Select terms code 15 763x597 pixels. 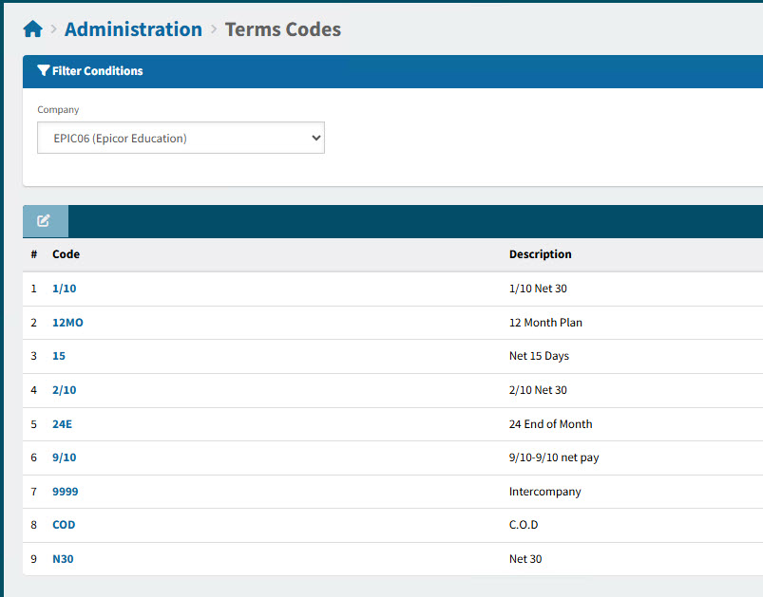[x=59, y=356]
